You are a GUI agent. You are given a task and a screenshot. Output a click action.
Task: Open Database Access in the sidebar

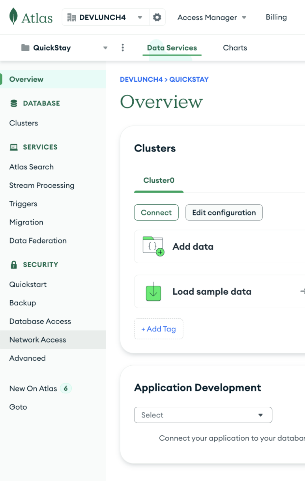(x=53, y=321)
